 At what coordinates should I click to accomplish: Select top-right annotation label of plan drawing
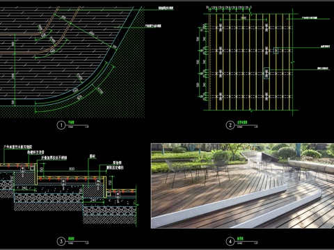tap(166, 8)
